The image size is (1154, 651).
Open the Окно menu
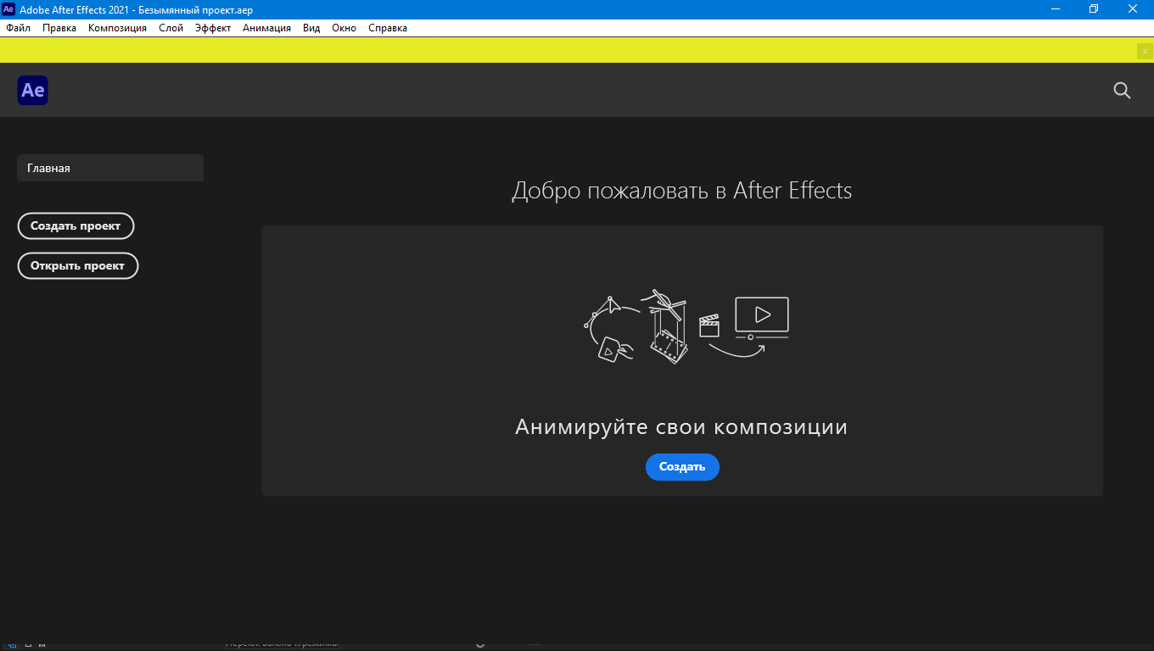pyautogui.click(x=344, y=28)
